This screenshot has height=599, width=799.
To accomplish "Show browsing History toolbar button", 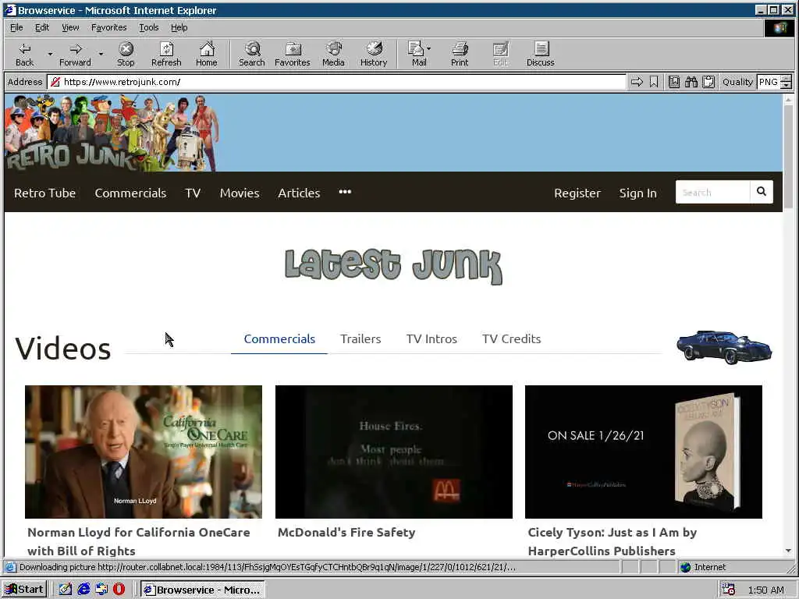I will (x=374, y=54).
